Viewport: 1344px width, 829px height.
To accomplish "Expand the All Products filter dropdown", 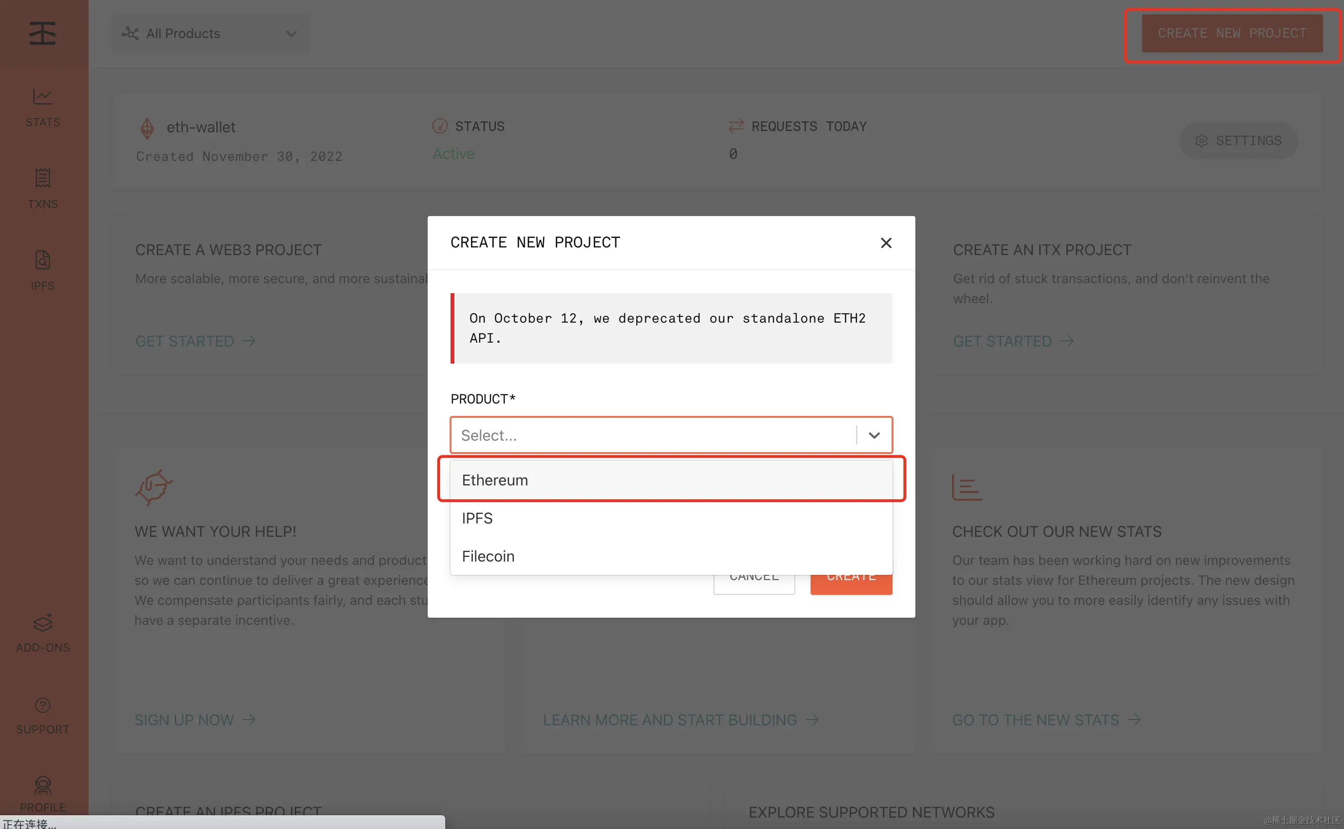I will click(211, 33).
